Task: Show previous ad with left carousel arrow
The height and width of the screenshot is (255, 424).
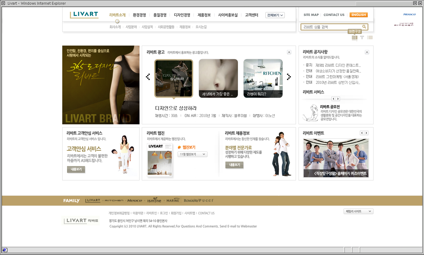Action: coord(148,77)
